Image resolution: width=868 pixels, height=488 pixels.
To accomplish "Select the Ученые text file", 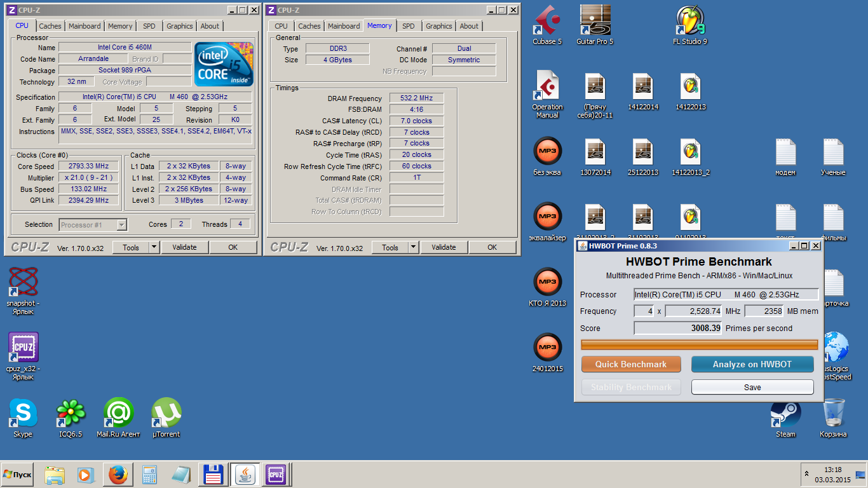I will pos(833,156).
